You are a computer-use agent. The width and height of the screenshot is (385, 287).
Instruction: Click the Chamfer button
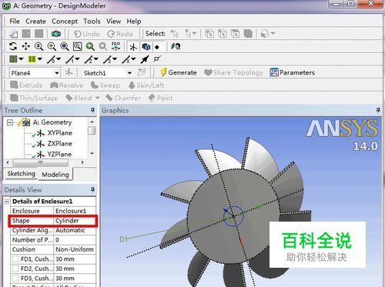[x=123, y=98]
